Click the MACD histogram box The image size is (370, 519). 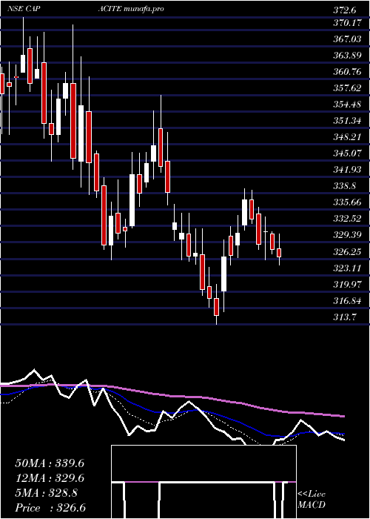[203, 482]
